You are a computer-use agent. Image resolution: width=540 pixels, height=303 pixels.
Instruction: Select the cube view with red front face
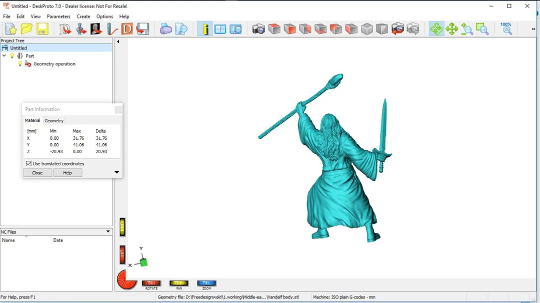tap(289, 29)
